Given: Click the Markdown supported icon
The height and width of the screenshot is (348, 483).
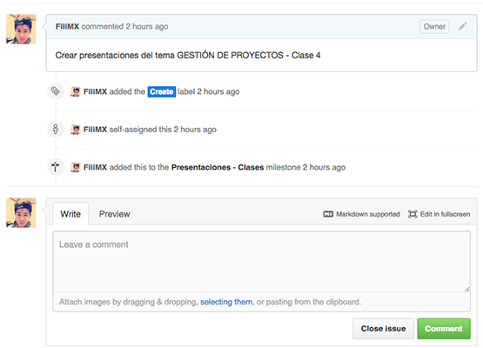Looking at the screenshot, I should click(328, 214).
